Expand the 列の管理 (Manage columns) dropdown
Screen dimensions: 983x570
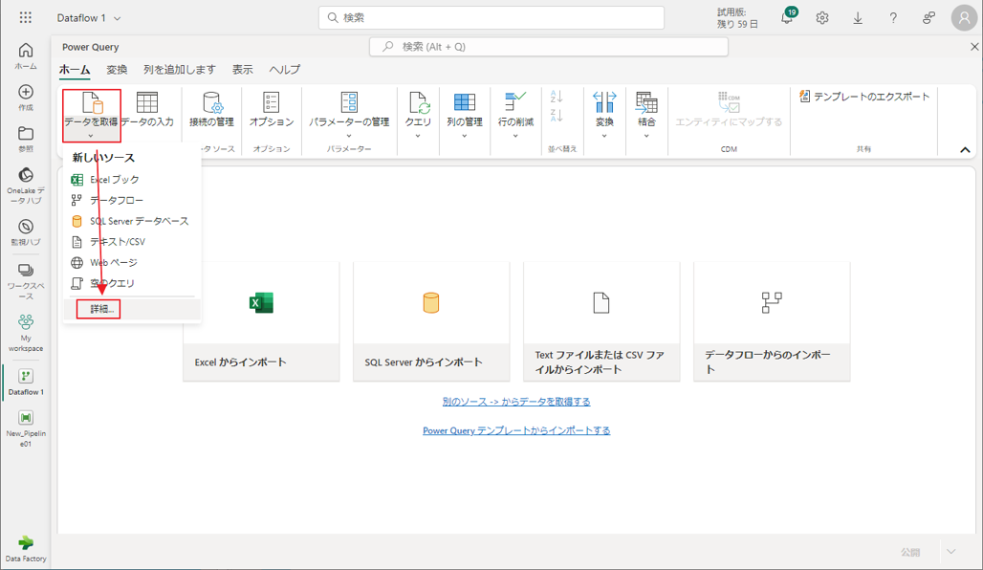(465, 136)
